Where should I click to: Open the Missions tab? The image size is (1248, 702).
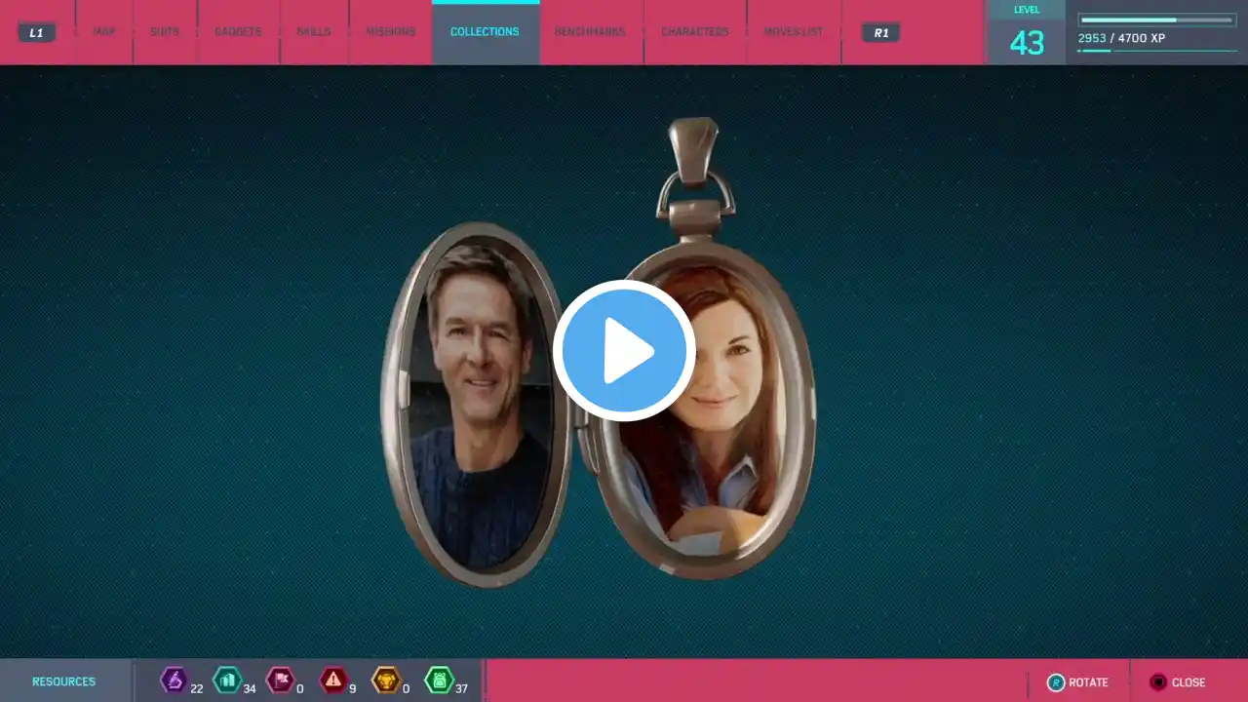click(390, 32)
